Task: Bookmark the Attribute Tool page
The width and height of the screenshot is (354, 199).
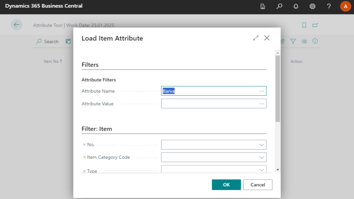Action: point(304,25)
